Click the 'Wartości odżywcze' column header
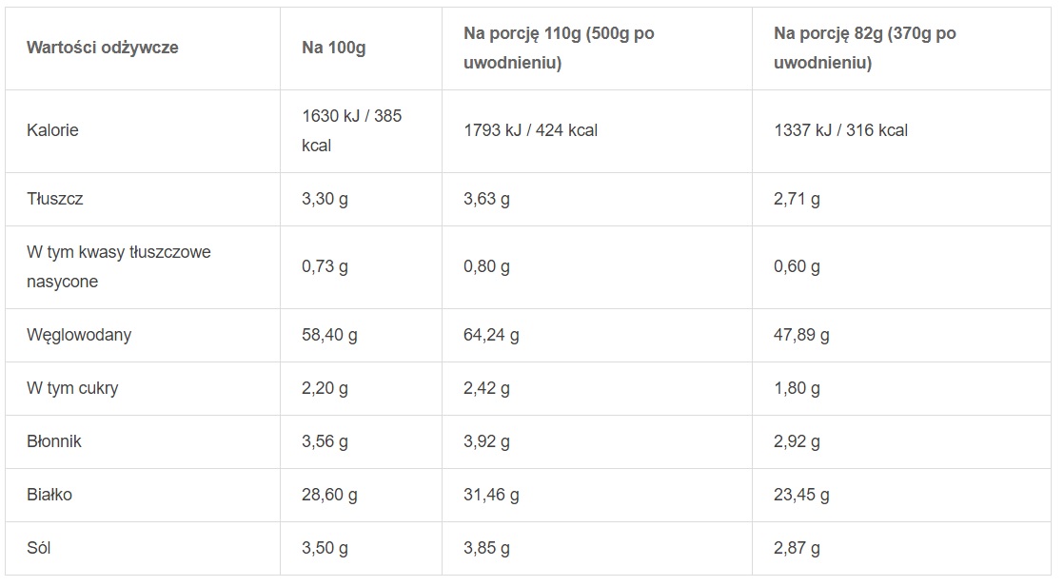 coord(103,48)
